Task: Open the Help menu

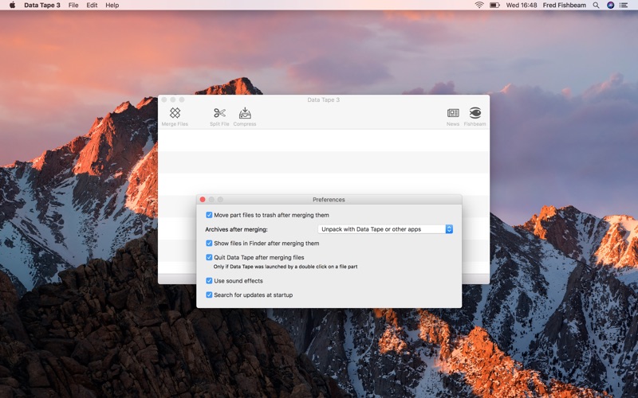Action: [x=112, y=6]
